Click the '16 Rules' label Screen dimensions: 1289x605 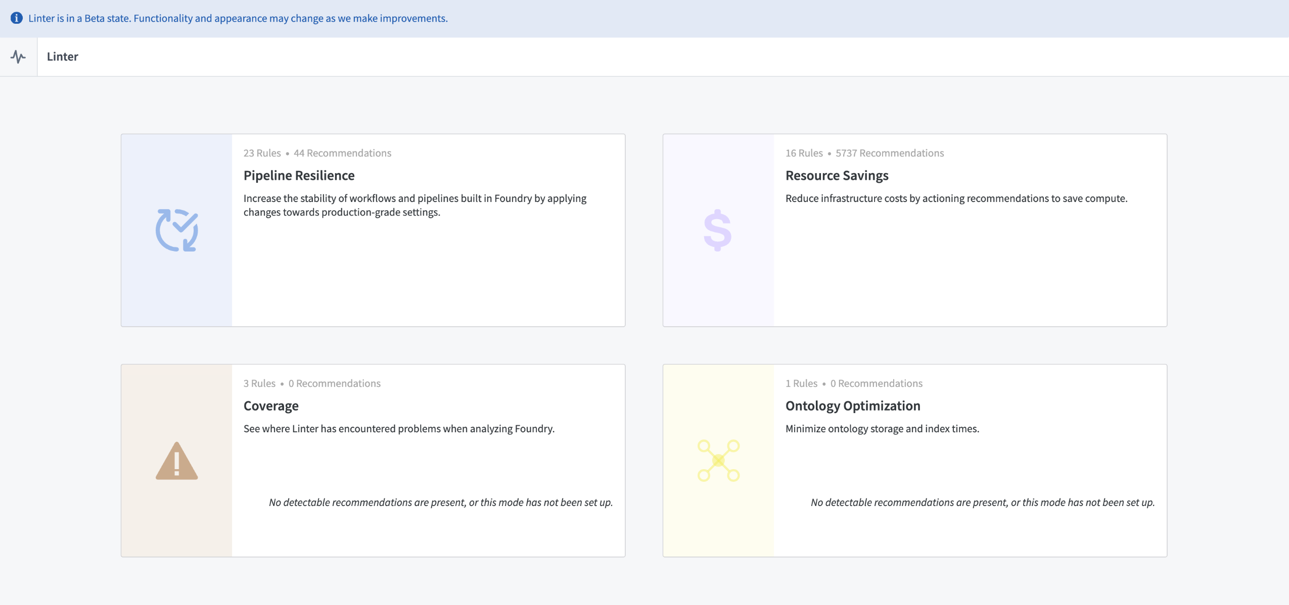804,153
